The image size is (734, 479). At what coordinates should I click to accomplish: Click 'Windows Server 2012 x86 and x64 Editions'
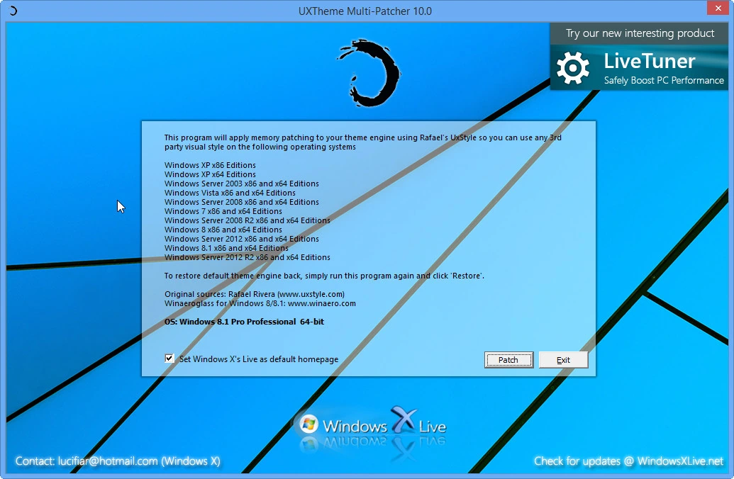(242, 239)
